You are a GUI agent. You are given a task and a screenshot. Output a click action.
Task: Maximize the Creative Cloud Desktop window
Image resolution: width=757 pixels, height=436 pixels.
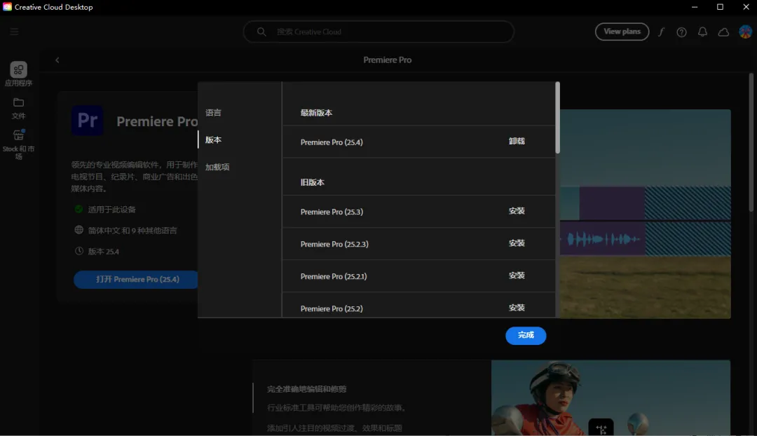tap(720, 7)
